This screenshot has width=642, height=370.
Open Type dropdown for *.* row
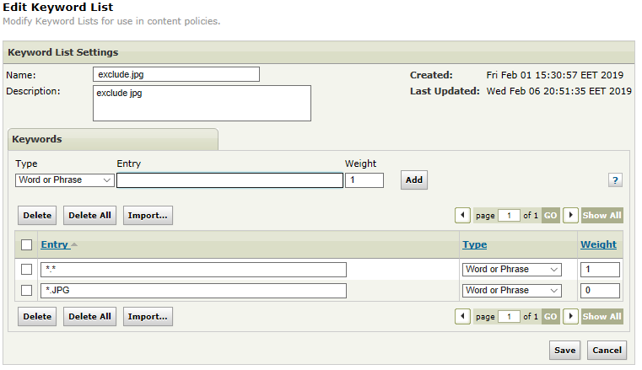point(512,270)
